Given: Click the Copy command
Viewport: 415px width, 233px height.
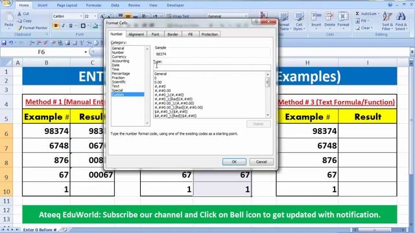Looking at the screenshot, I should 25,21.
